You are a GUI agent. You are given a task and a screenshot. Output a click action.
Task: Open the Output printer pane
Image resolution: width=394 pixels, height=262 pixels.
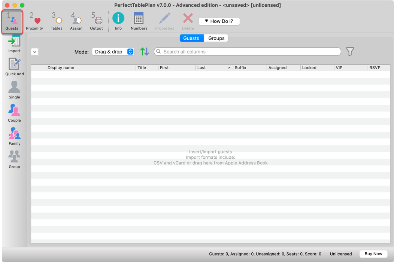pyautogui.click(x=96, y=21)
